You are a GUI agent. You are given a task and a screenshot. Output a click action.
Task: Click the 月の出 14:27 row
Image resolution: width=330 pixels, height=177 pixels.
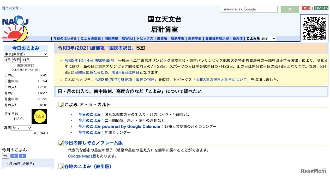pyautogui.click(x=26, y=93)
